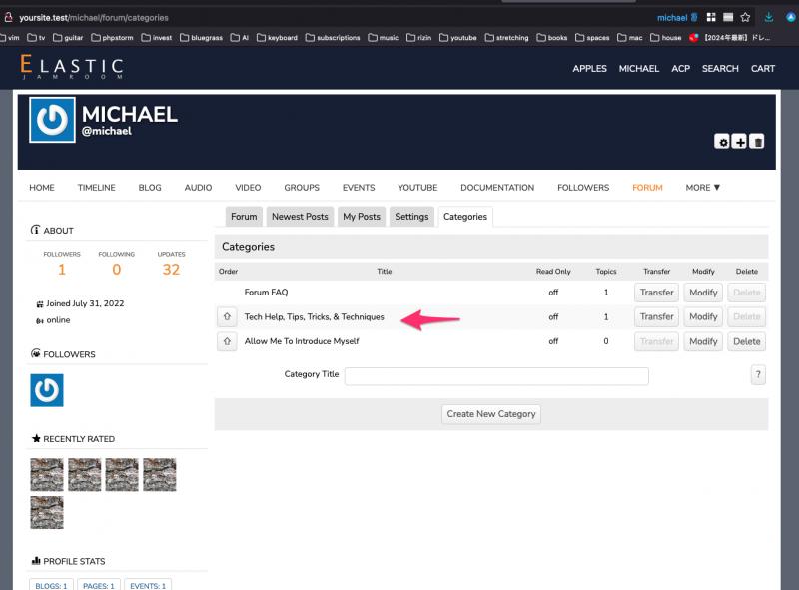Open the follower avatar under Followers
Screen dimensions: 799x590
[x=47, y=390]
